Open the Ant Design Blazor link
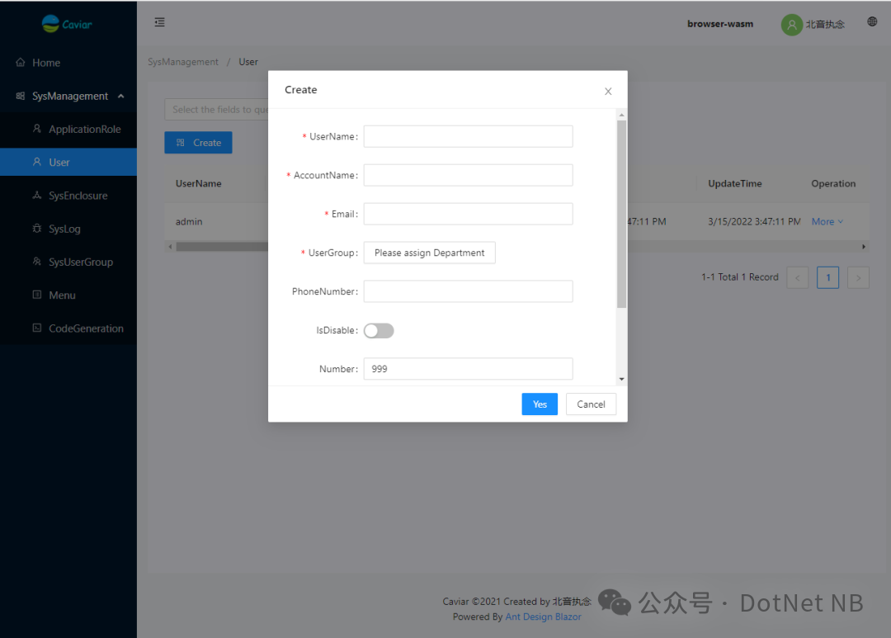 [543, 617]
